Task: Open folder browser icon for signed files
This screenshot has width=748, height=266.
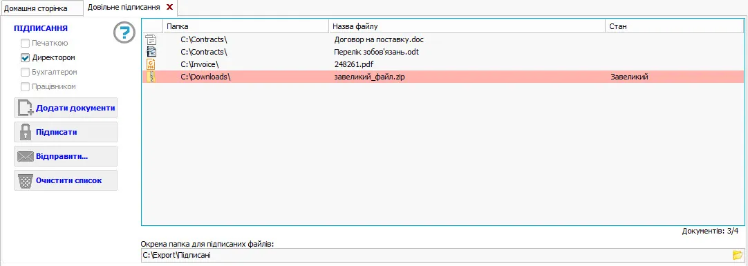Action: [738, 254]
